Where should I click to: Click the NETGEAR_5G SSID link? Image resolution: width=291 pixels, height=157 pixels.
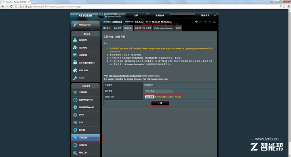click(x=166, y=22)
